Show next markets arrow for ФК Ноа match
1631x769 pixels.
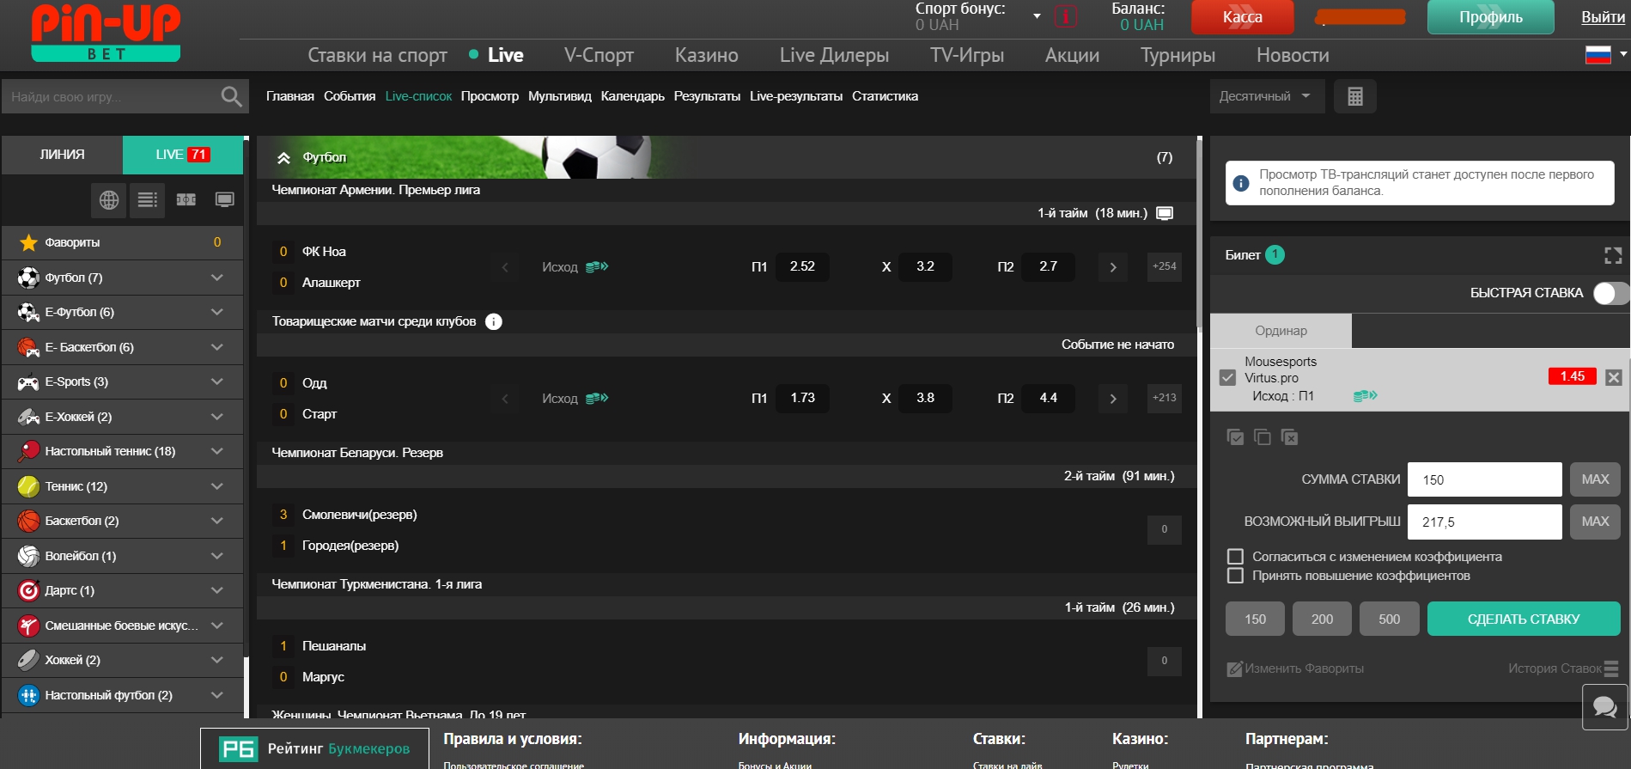pyautogui.click(x=1113, y=267)
